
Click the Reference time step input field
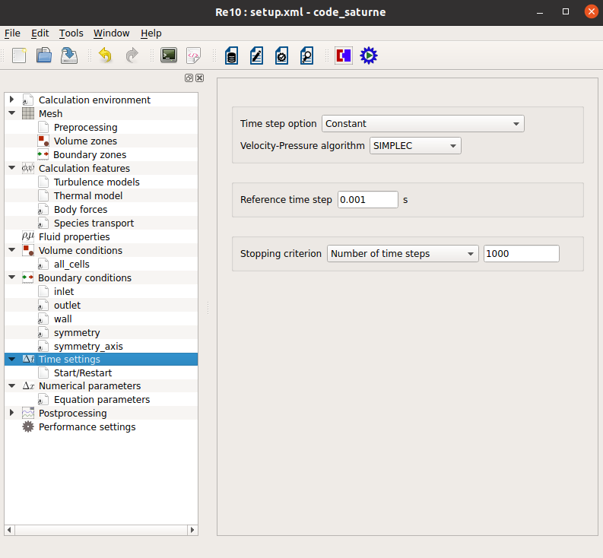(367, 200)
